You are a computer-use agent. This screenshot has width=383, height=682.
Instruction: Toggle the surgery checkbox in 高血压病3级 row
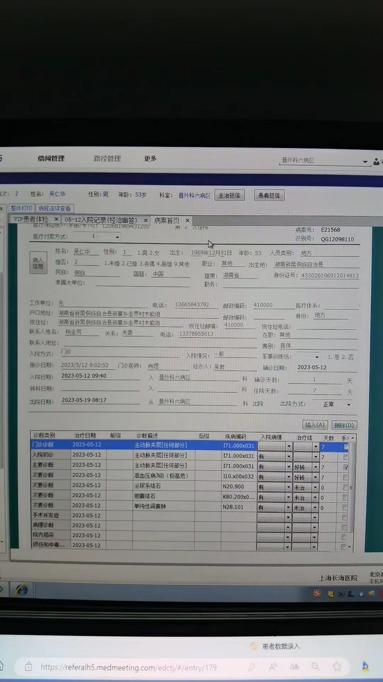tap(345, 477)
